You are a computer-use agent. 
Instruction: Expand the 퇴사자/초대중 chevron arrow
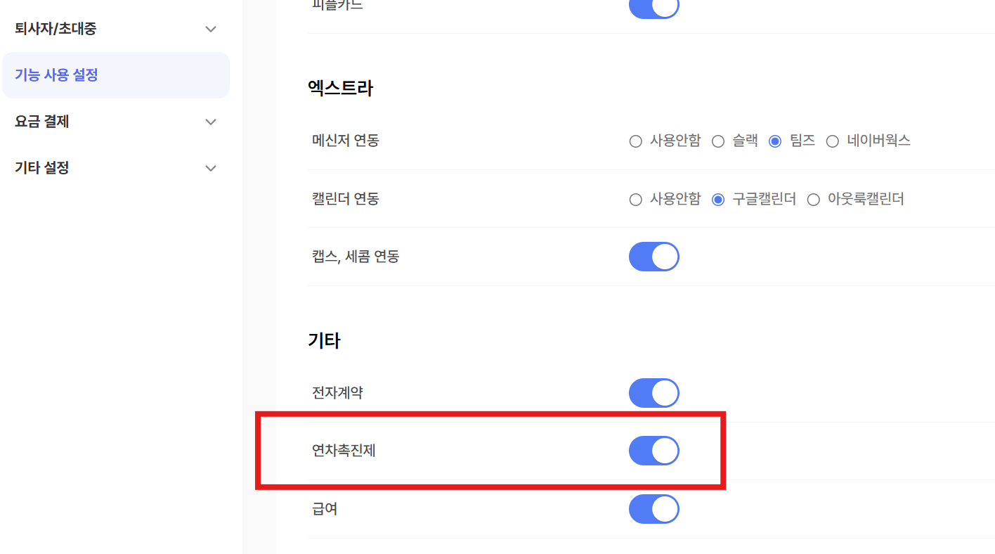(x=210, y=29)
